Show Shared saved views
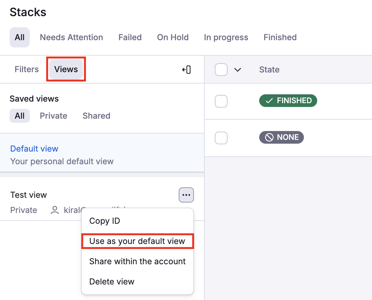Image resolution: width=372 pixels, height=300 pixels. tap(96, 116)
